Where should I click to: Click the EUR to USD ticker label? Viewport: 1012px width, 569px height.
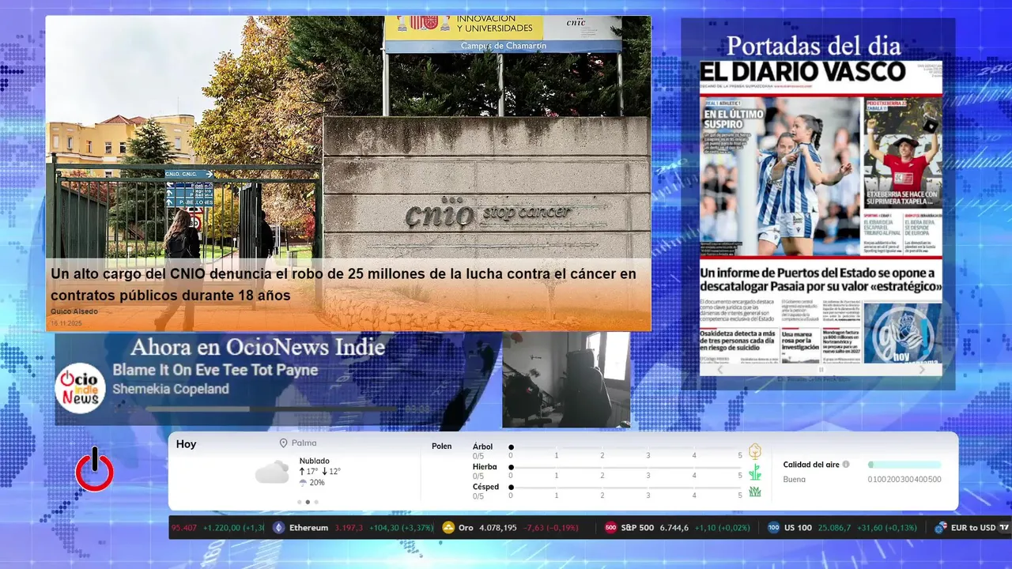point(973,528)
